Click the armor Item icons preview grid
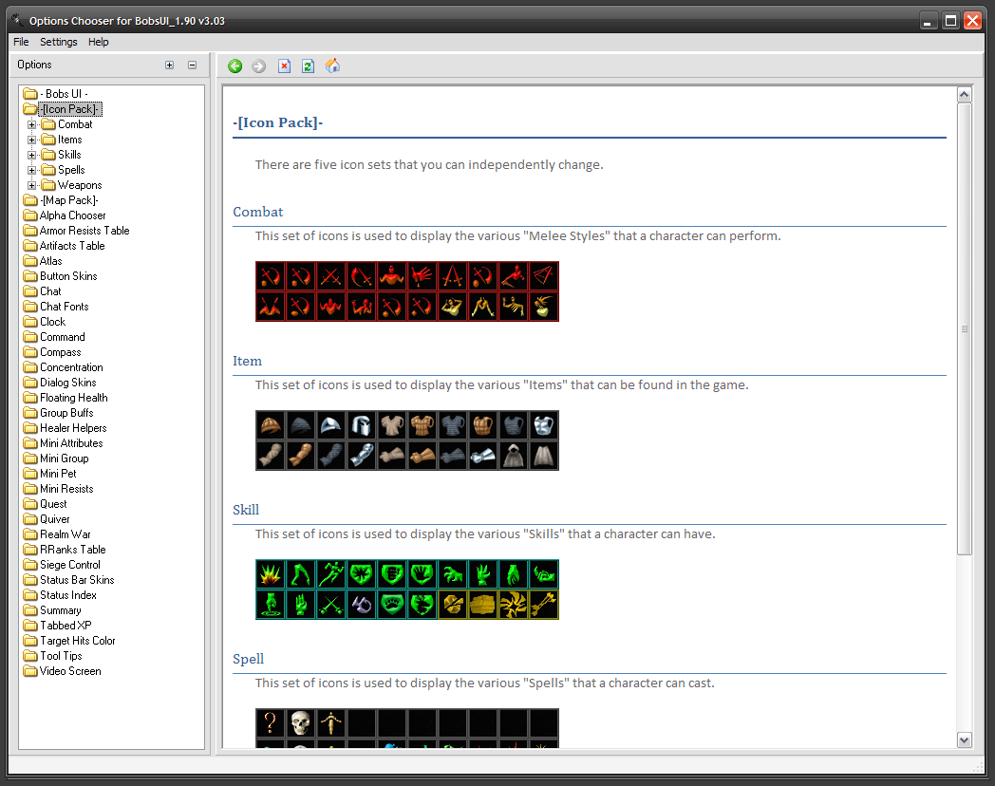 [406, 440]
